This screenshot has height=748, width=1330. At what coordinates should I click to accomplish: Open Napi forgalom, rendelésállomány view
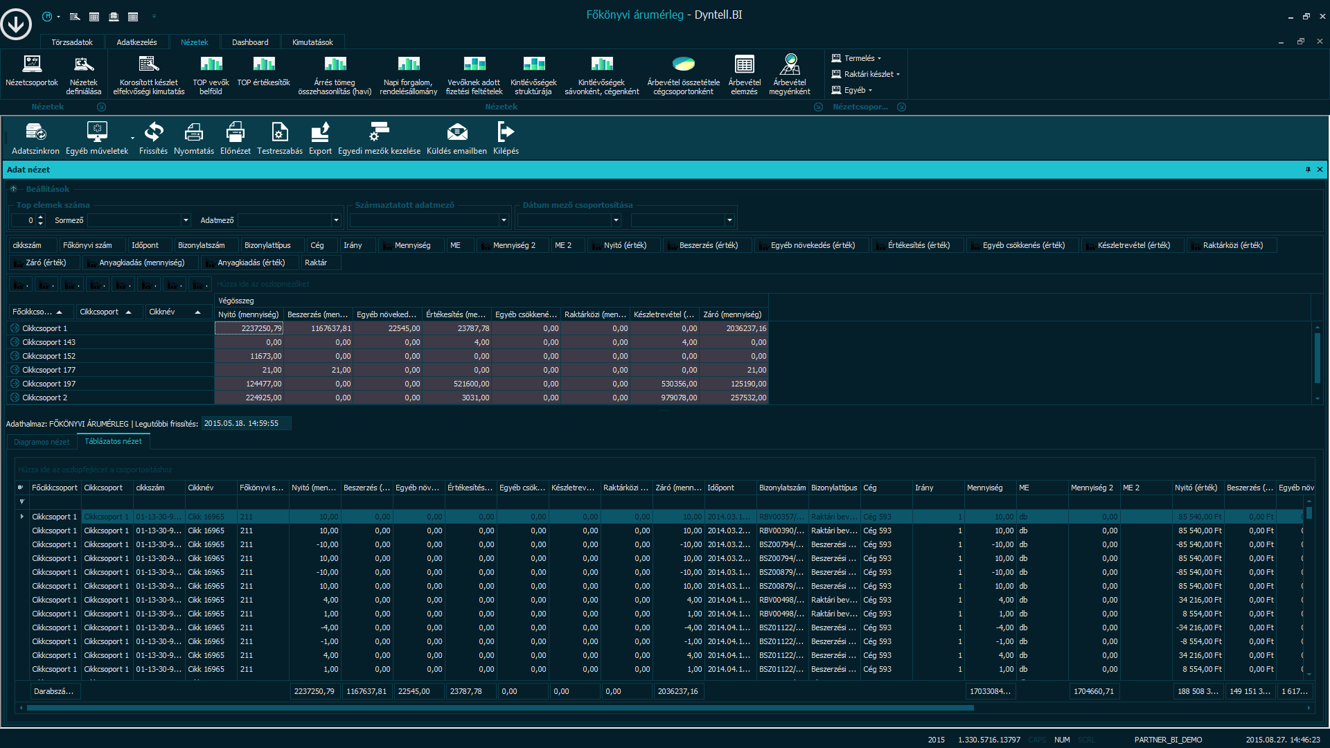[409, 75]
